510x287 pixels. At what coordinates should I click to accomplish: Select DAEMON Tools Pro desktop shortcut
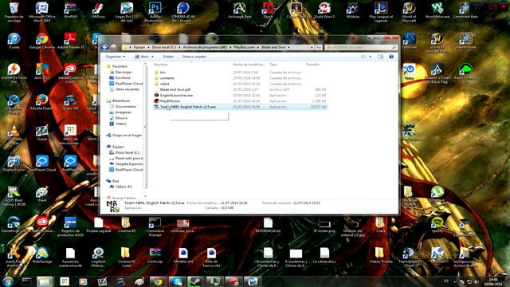click(14, 73)
